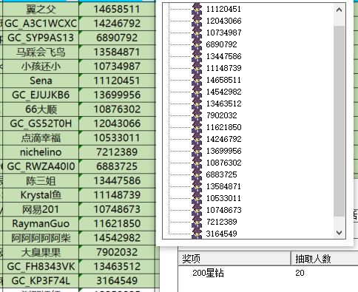Click spreadsheet cell GC_GS52T0H

pos(41,123)
